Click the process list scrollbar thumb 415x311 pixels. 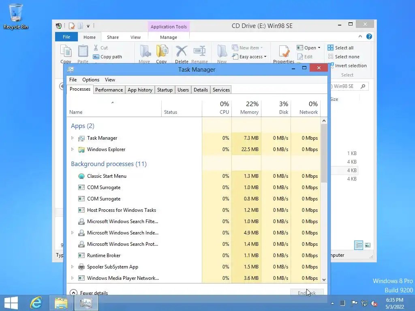[x=324, y=153]
